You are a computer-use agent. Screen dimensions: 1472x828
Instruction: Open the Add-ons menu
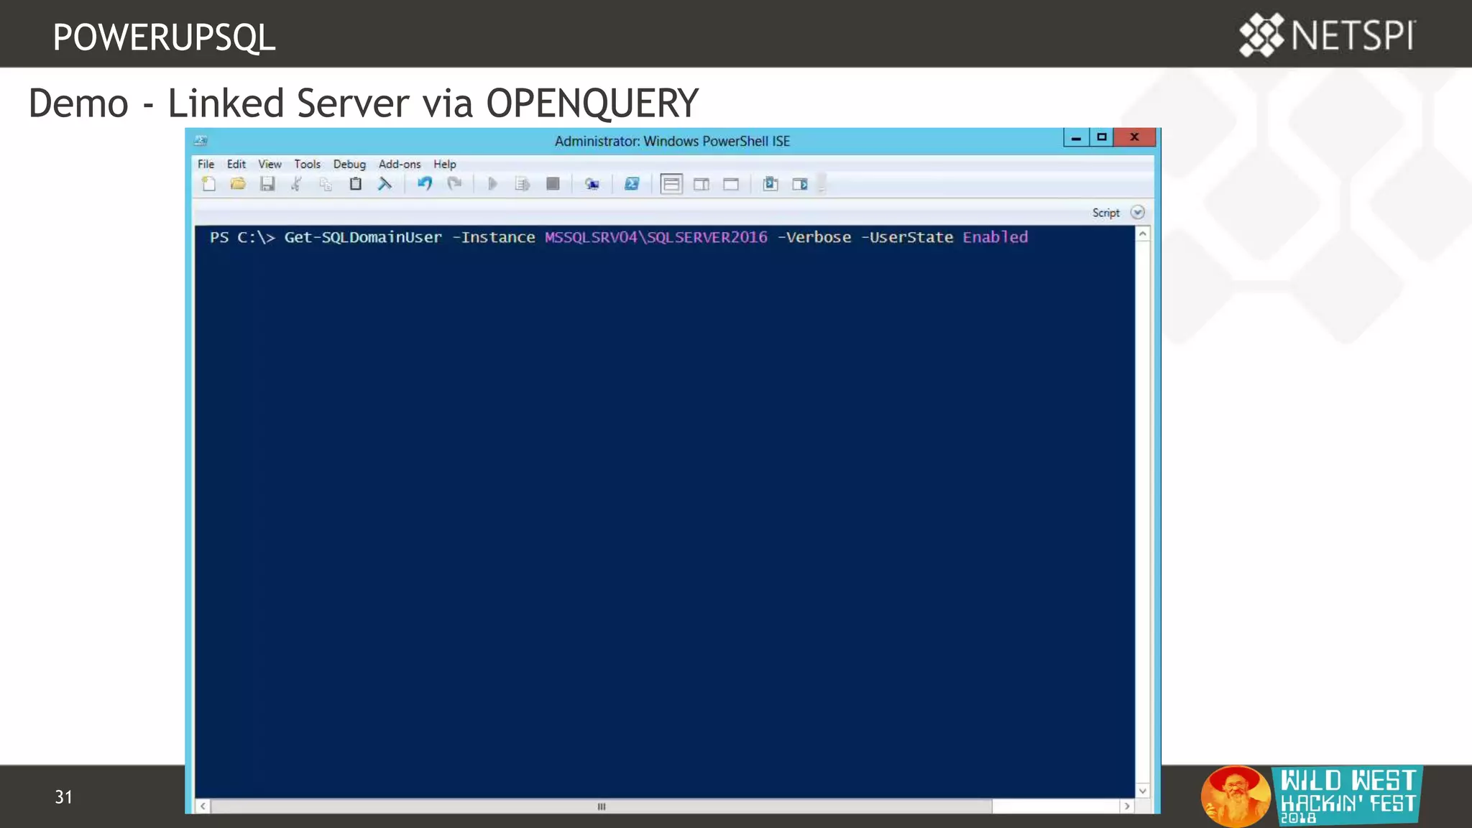[x=400, y=164]
